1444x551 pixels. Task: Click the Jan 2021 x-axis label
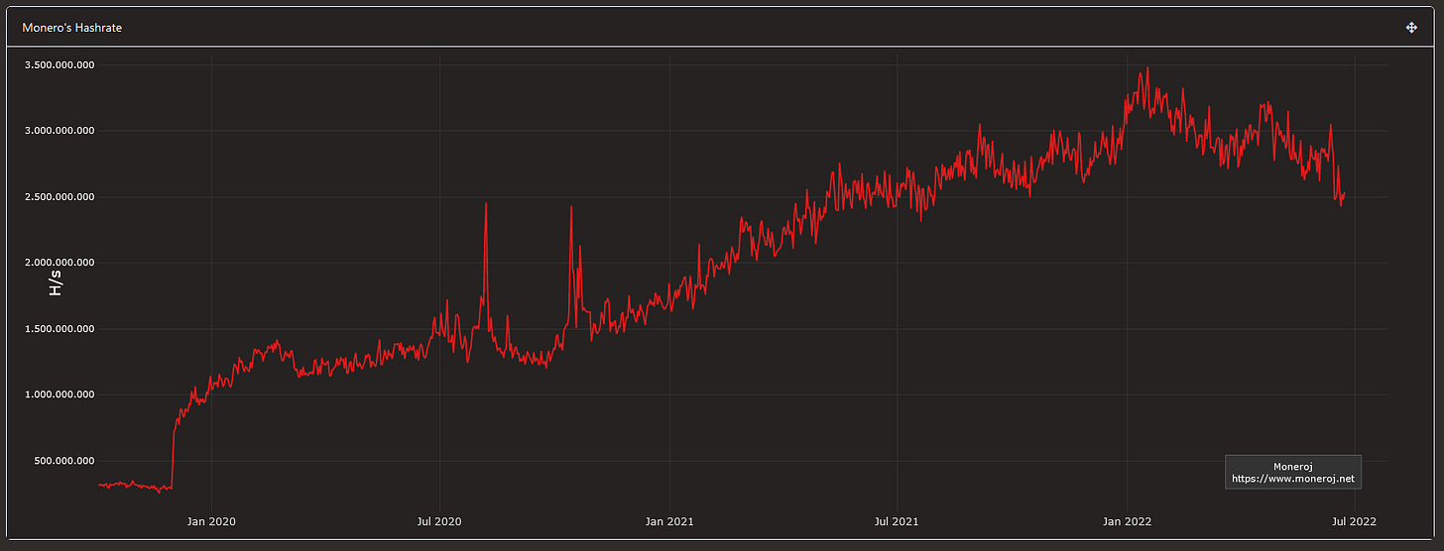point(669,520)
